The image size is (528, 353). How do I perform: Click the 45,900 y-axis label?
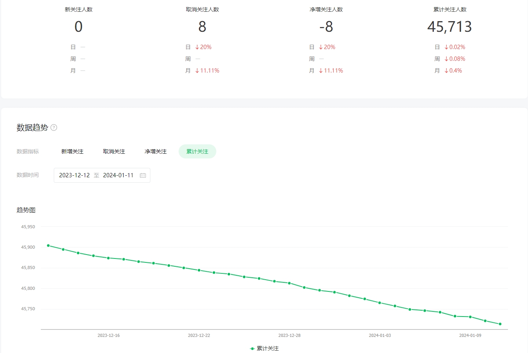pos(28,247)
